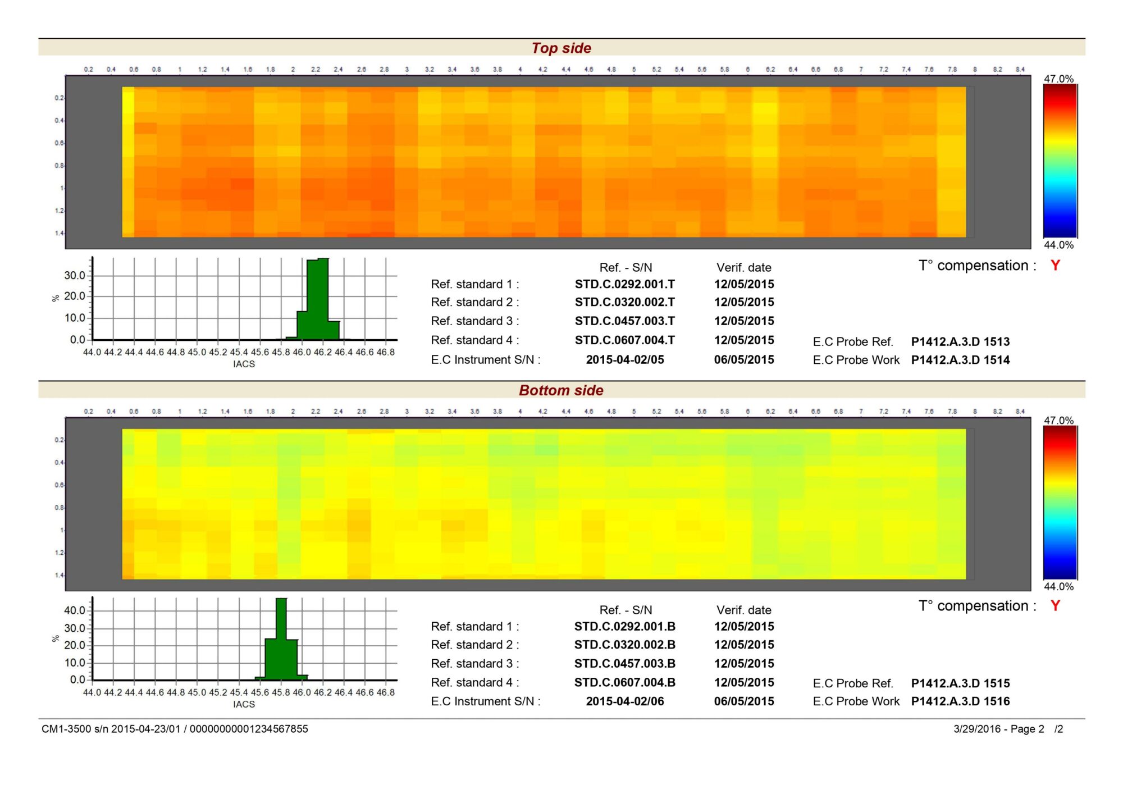Screen dimensions: 1123x794
Task: Click the Top side 47.0% scale label
Action: 1058,79
